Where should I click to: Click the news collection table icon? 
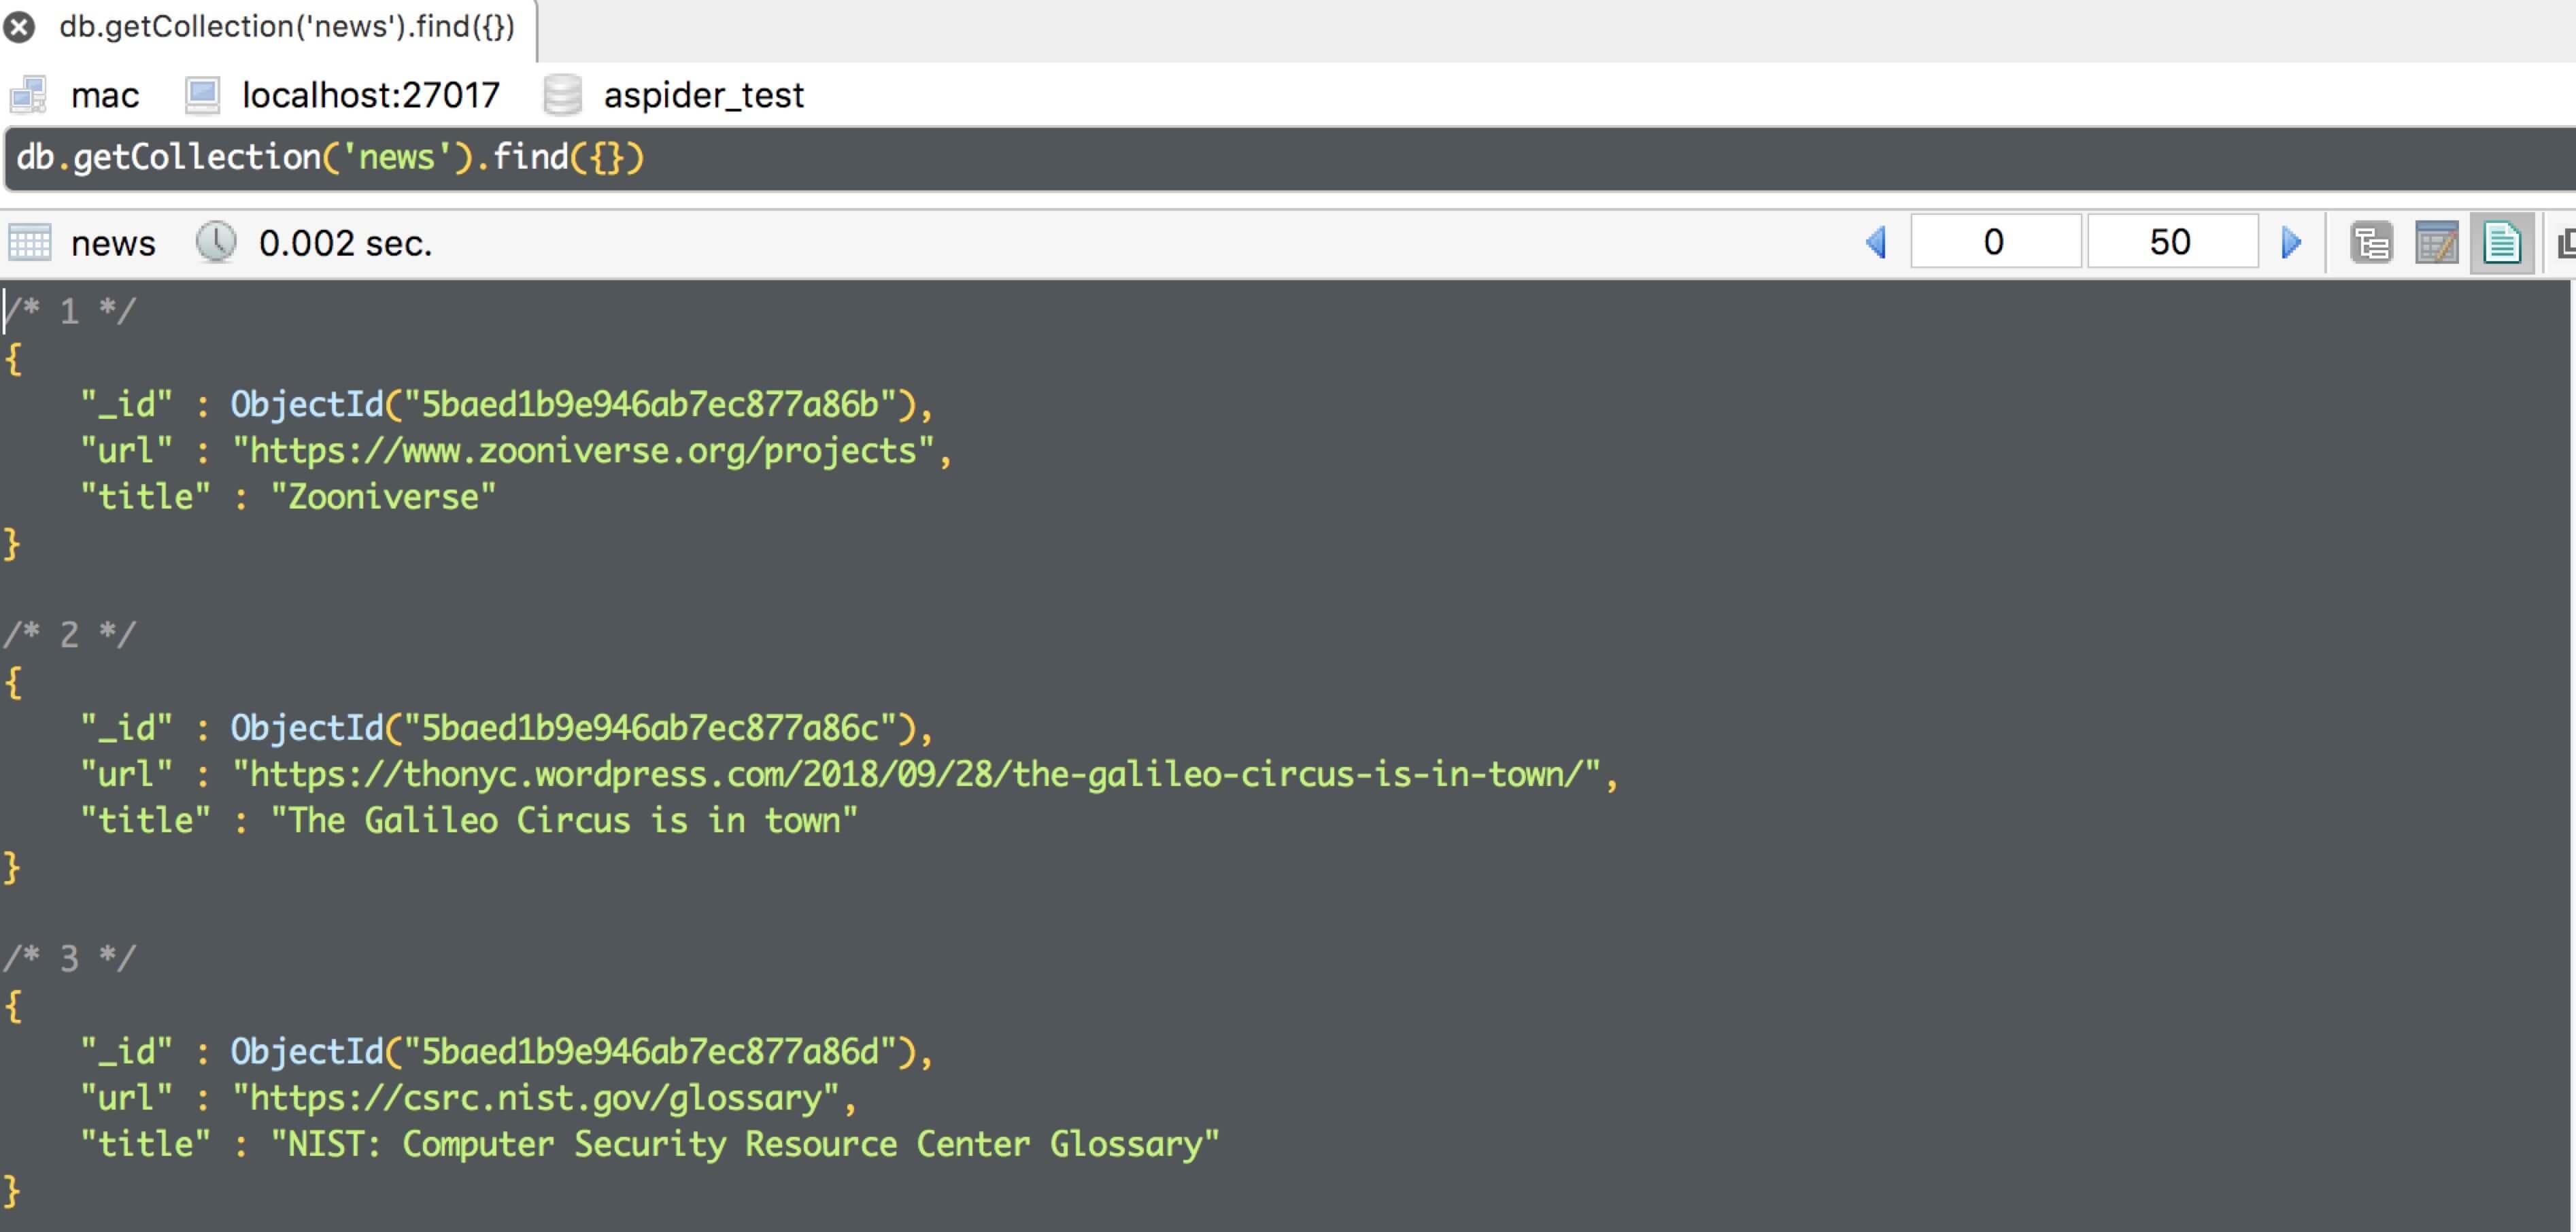[30, 243]
